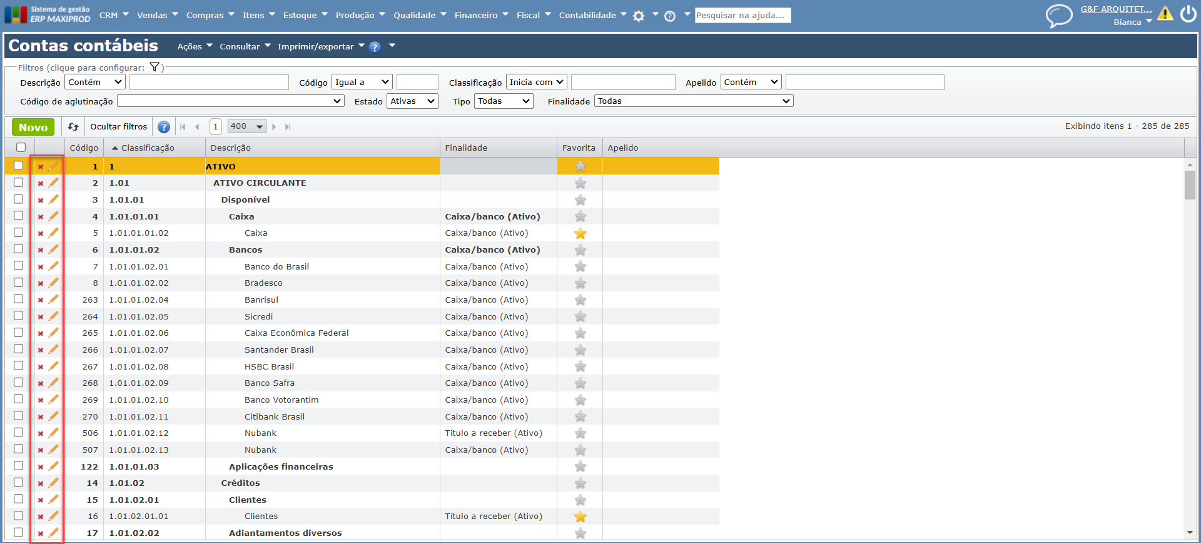
Task: Delete the Banco do Brasil account row
Action: 41,267
